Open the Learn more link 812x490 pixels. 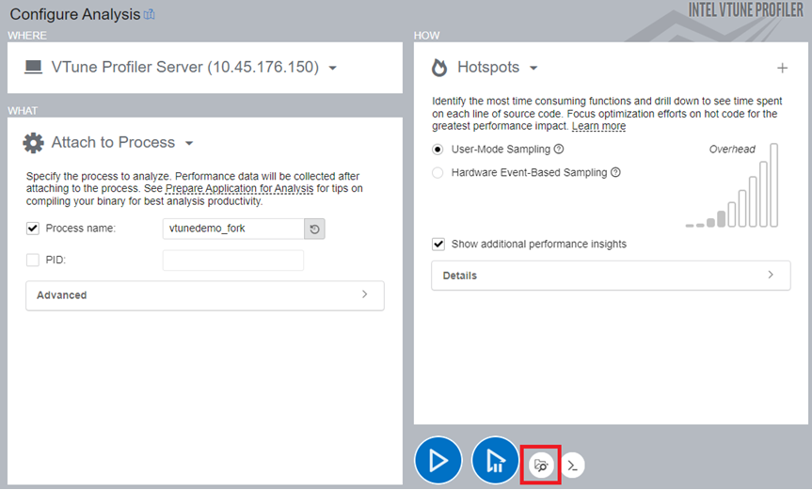pyautogui.click(x=598, y=126)
